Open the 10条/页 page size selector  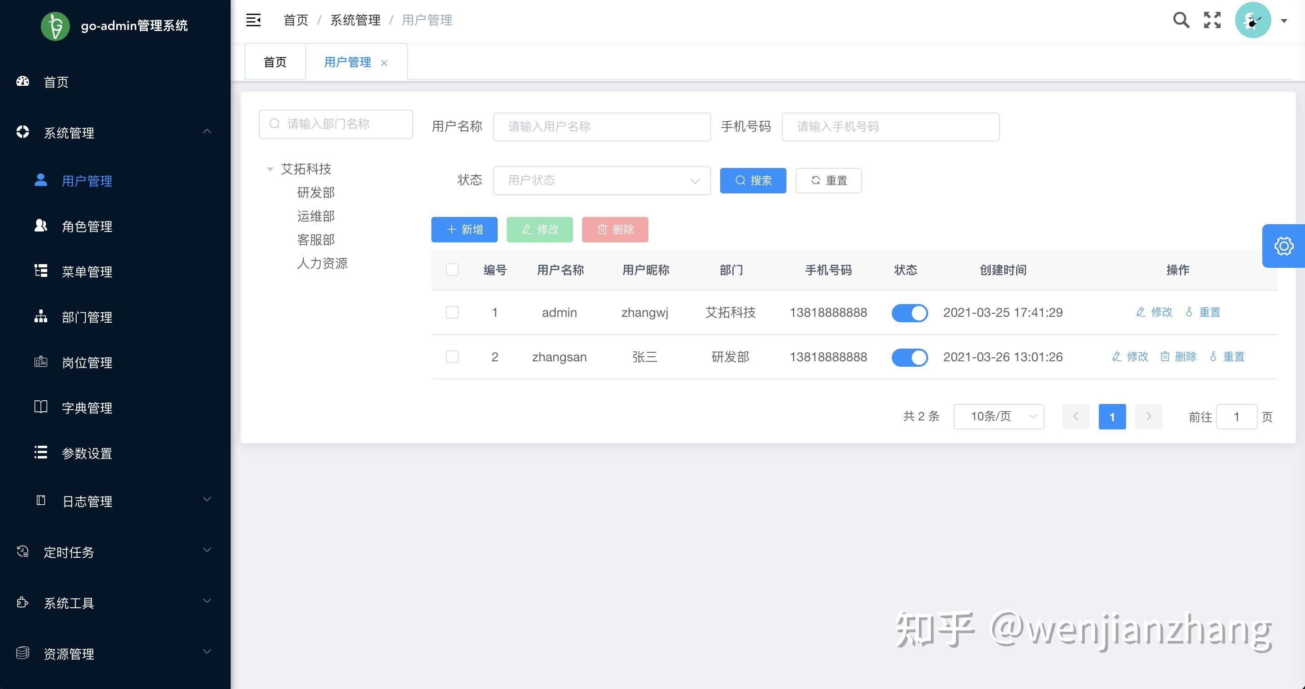coord(998,416)
